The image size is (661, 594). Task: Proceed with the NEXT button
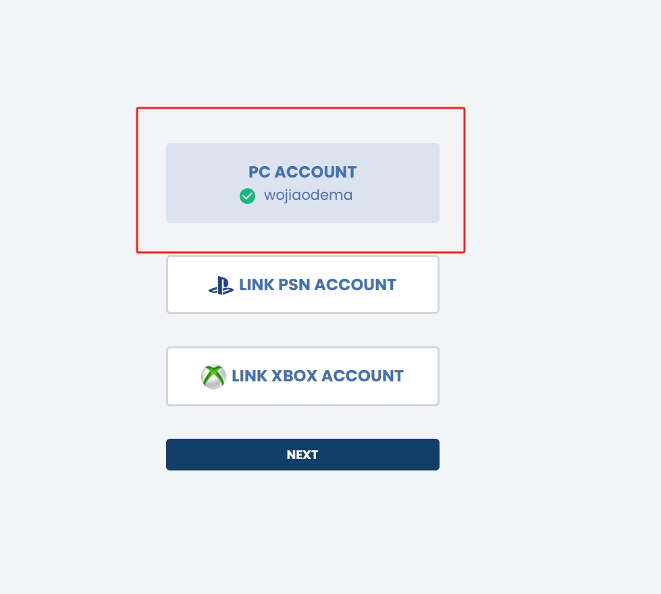(302, 454)
